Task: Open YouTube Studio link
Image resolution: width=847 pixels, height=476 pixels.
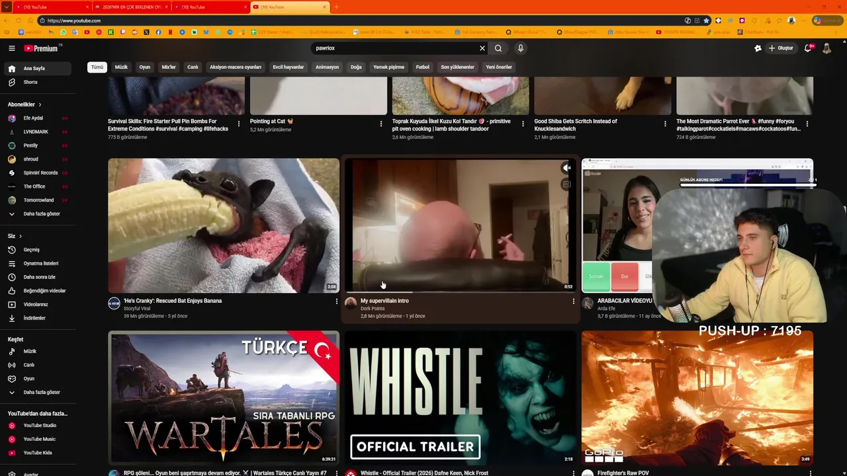Action: [38, 426]
